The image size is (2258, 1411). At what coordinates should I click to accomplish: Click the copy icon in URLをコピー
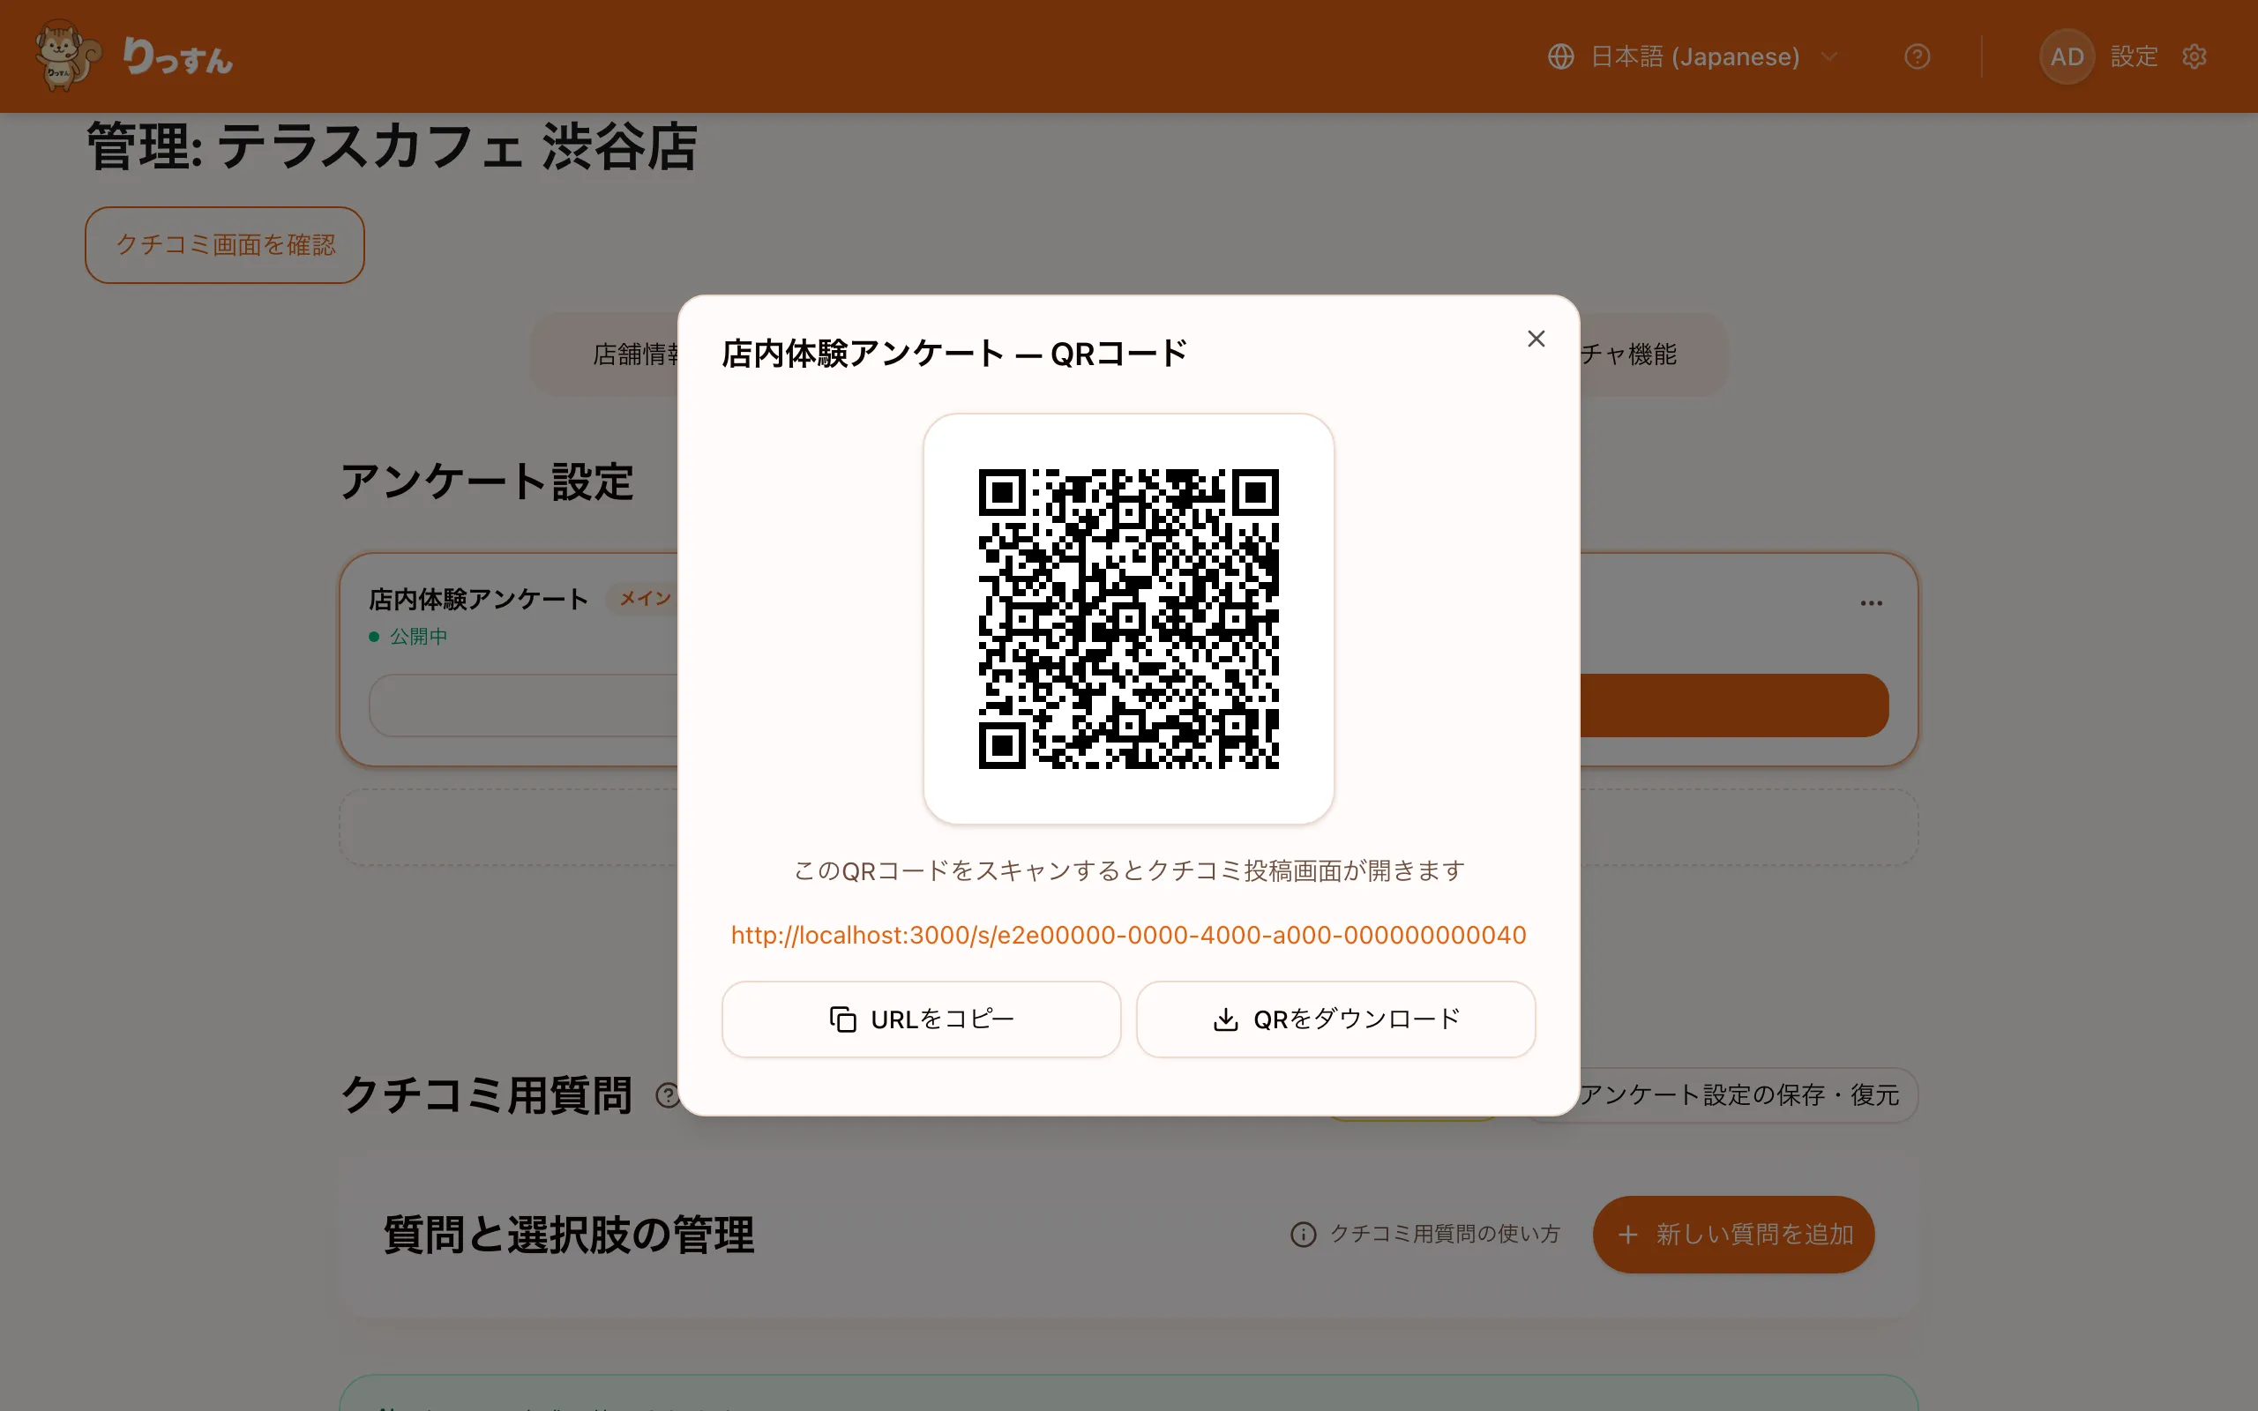842,1019
